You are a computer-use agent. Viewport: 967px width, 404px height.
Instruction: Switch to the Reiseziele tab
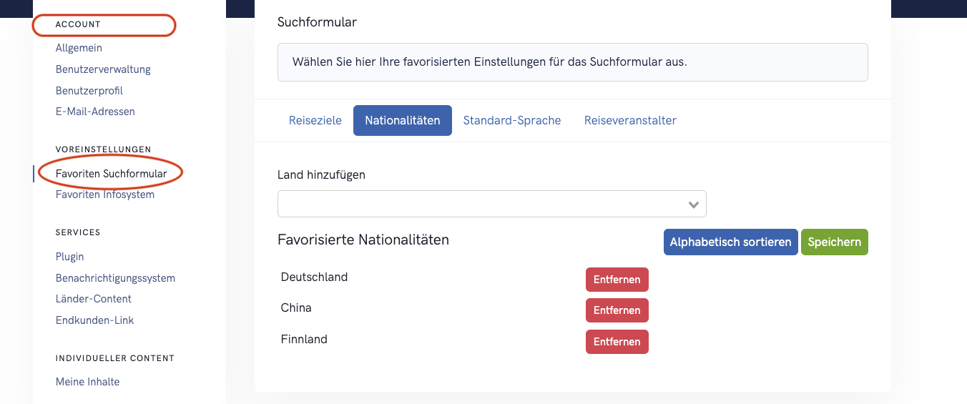click(315, 120)
